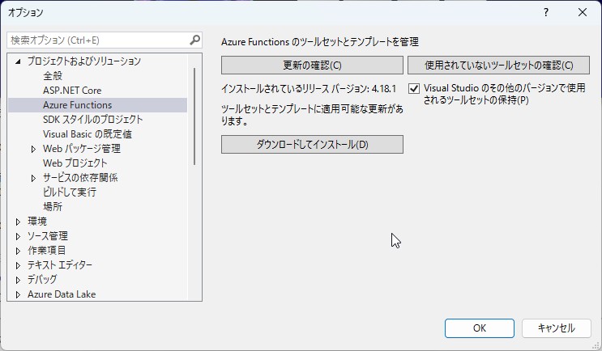Toggle keep toolsets for other Visual Studio versions
Viewport: 602px width, 351px height.
[414, 88]
